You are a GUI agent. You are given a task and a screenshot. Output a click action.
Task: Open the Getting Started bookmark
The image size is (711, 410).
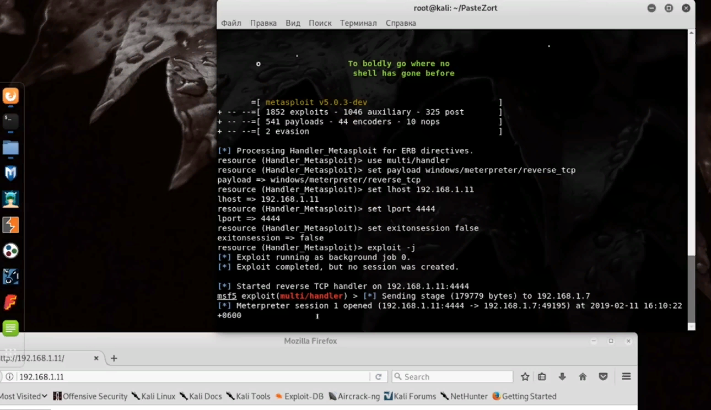click(524, 396)
